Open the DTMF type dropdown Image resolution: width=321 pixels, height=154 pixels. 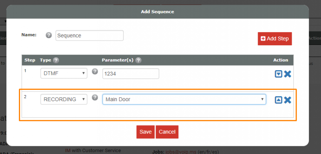(x=64, y=73)
